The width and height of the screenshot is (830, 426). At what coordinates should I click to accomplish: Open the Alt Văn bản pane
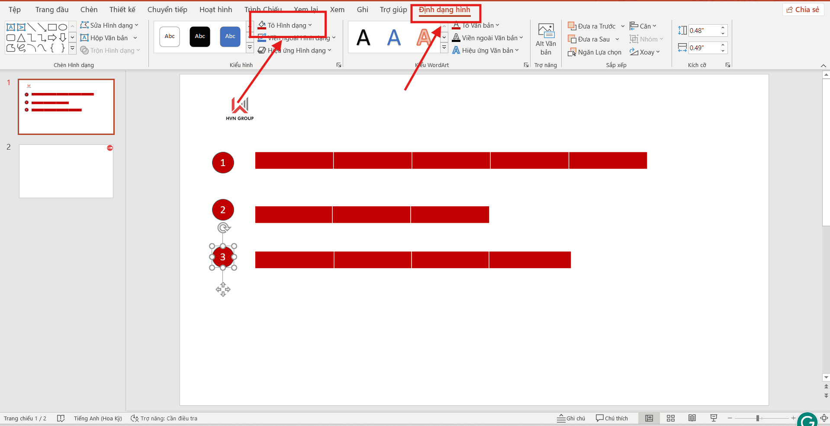[546, 39]
